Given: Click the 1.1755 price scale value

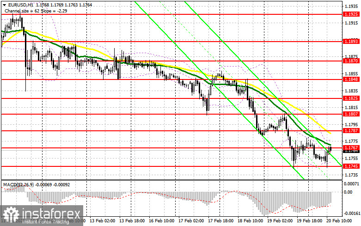Looking at the screenshot, I should [351, 159].
